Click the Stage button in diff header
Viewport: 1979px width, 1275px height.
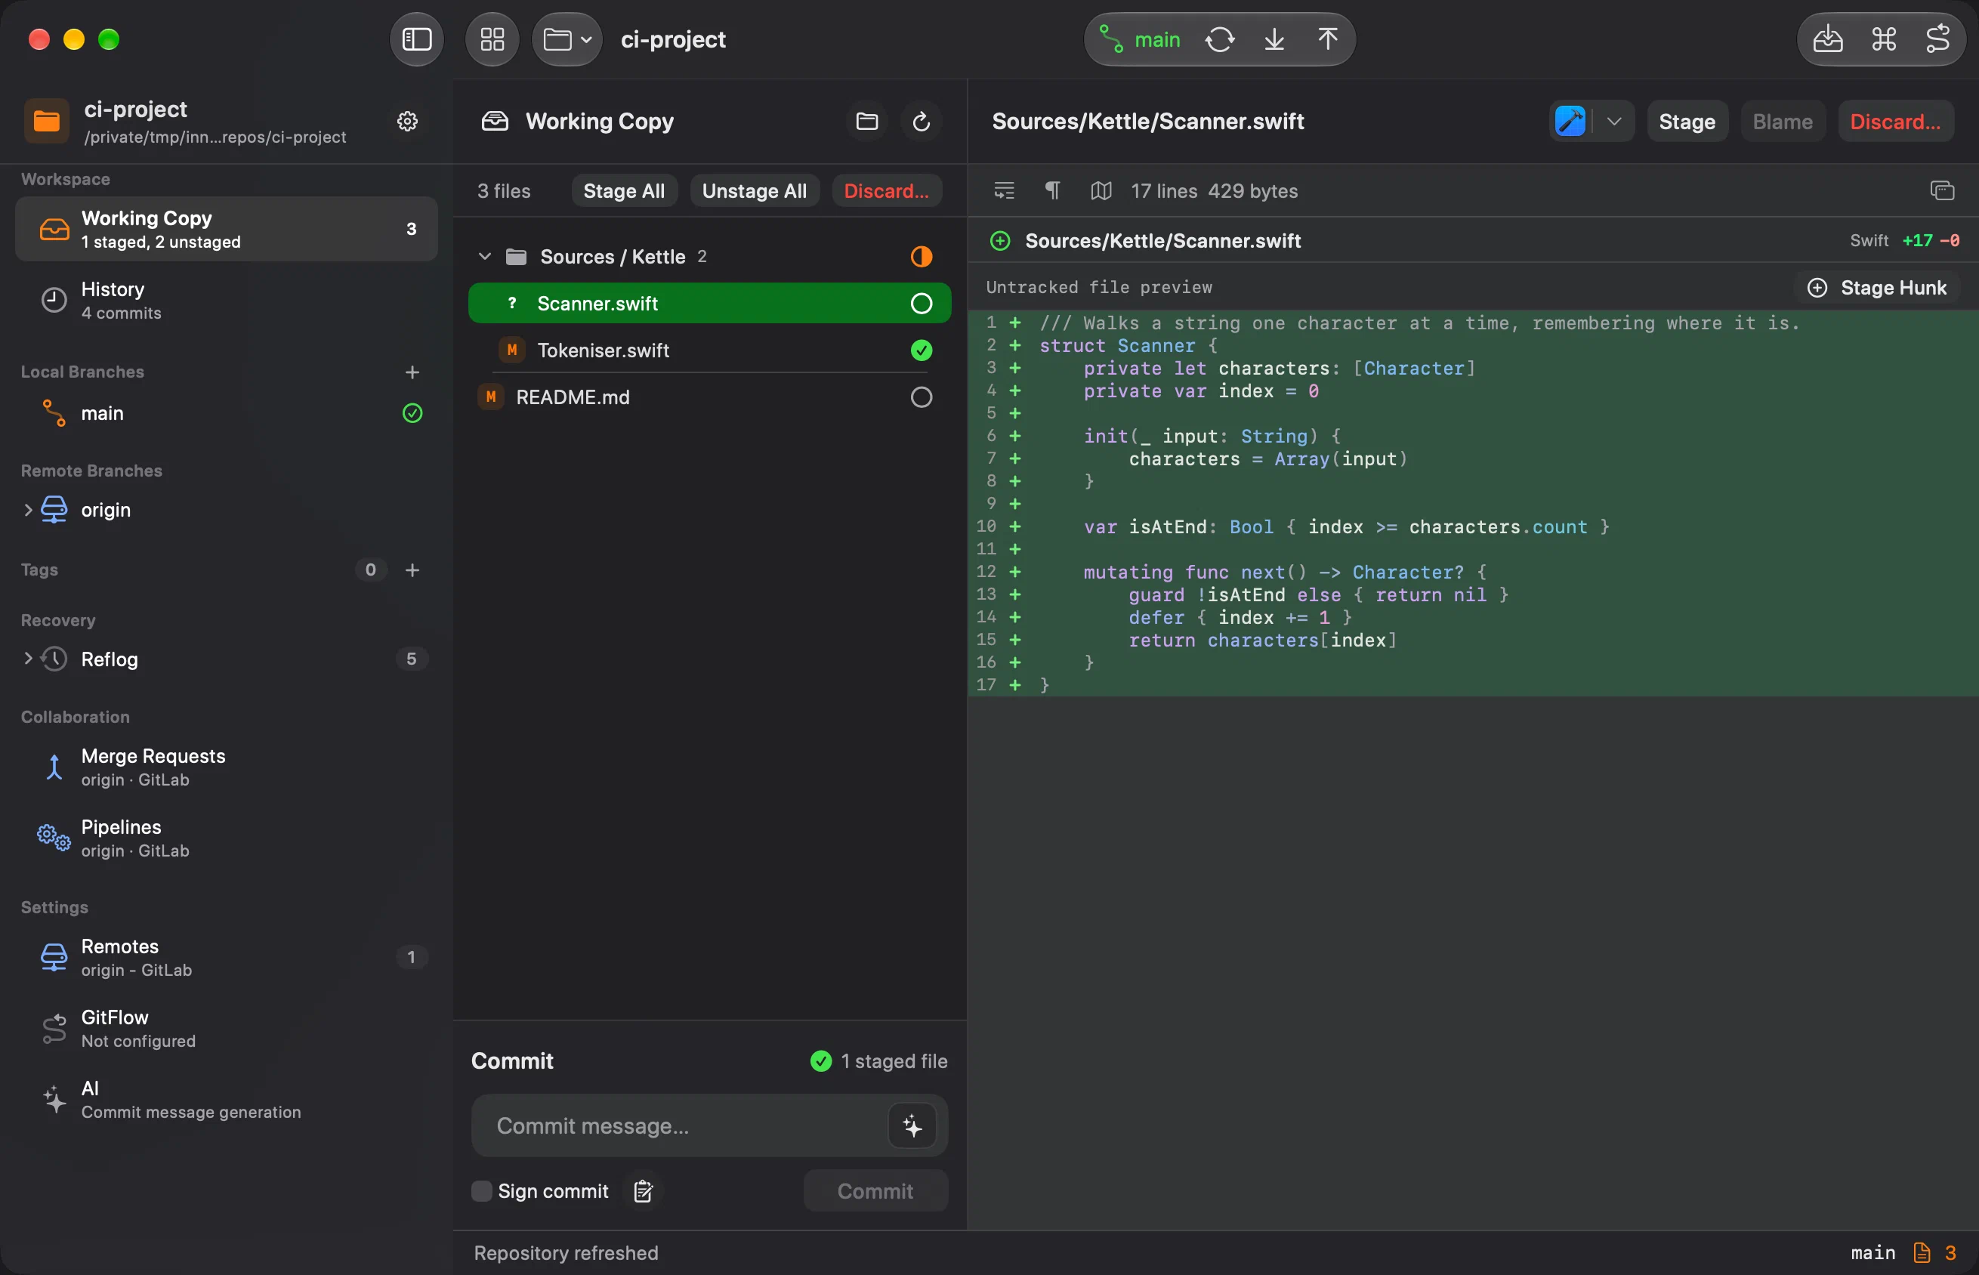tap(1687, 121)
